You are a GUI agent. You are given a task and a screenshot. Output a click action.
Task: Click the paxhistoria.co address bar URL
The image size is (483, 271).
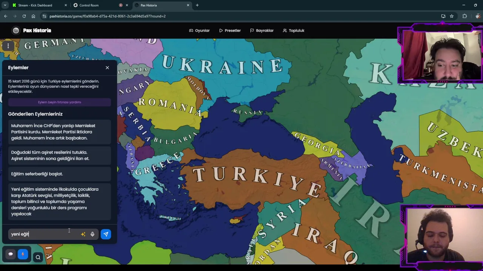108,16
